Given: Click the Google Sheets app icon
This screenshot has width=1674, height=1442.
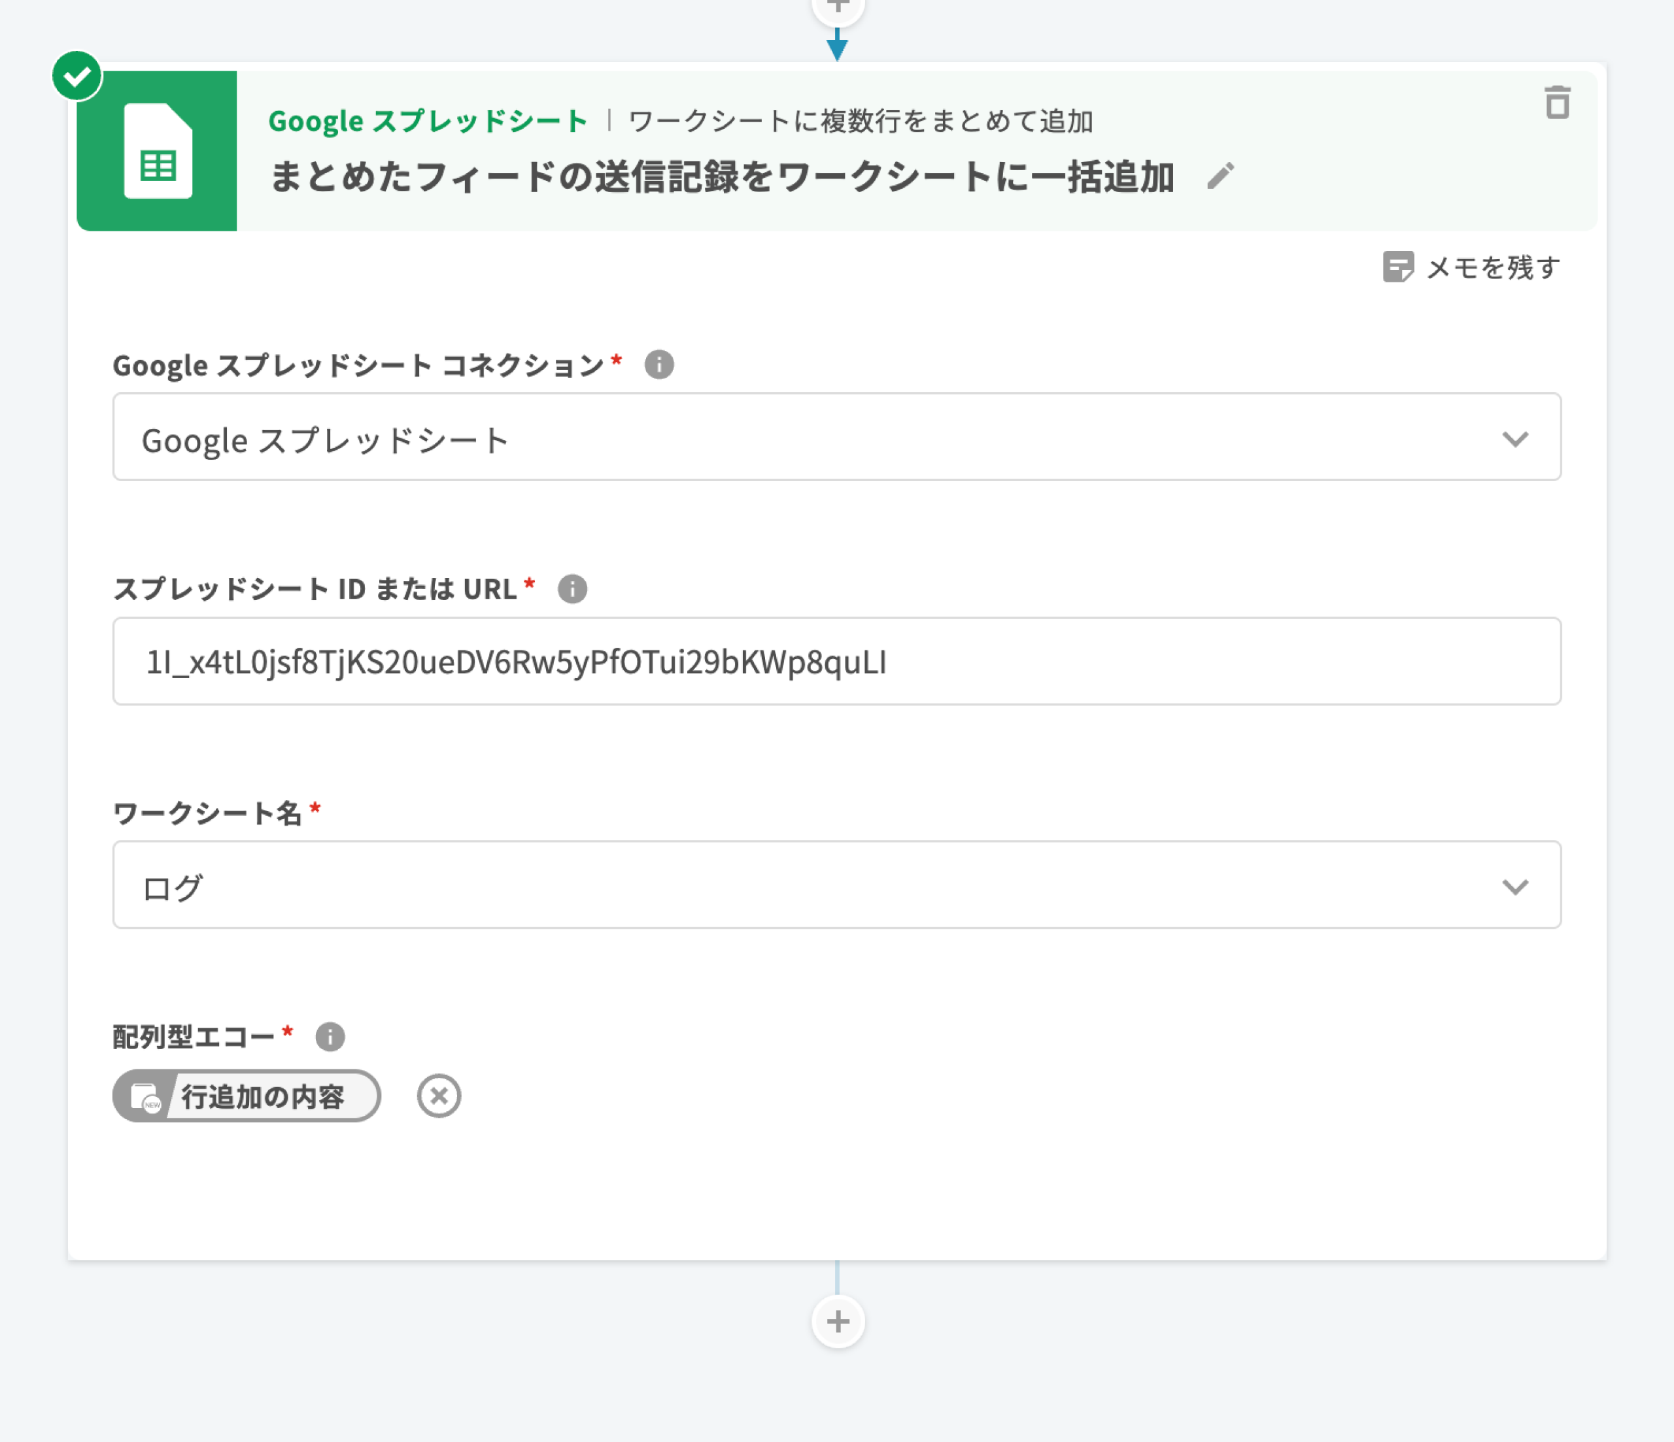Looking at the screenshot, I should (158, 151).
